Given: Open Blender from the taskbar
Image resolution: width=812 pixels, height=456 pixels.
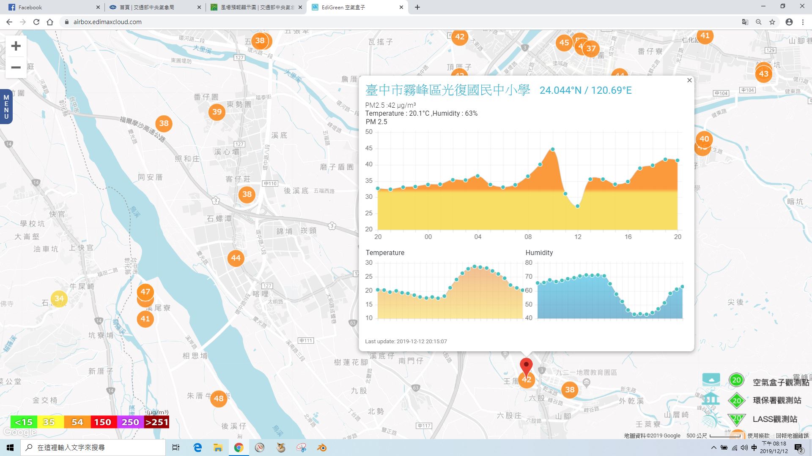Looking at the screenshot, I should pyautogui.click(x=322, y=448).
